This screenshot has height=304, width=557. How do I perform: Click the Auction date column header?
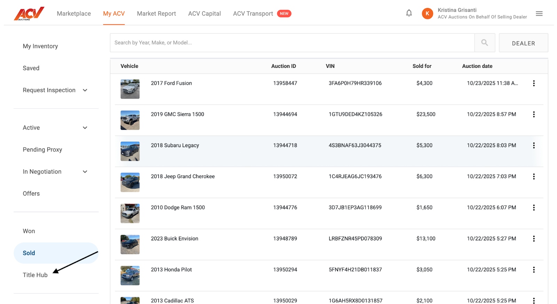pyautogui.click(x=477, y=66)
